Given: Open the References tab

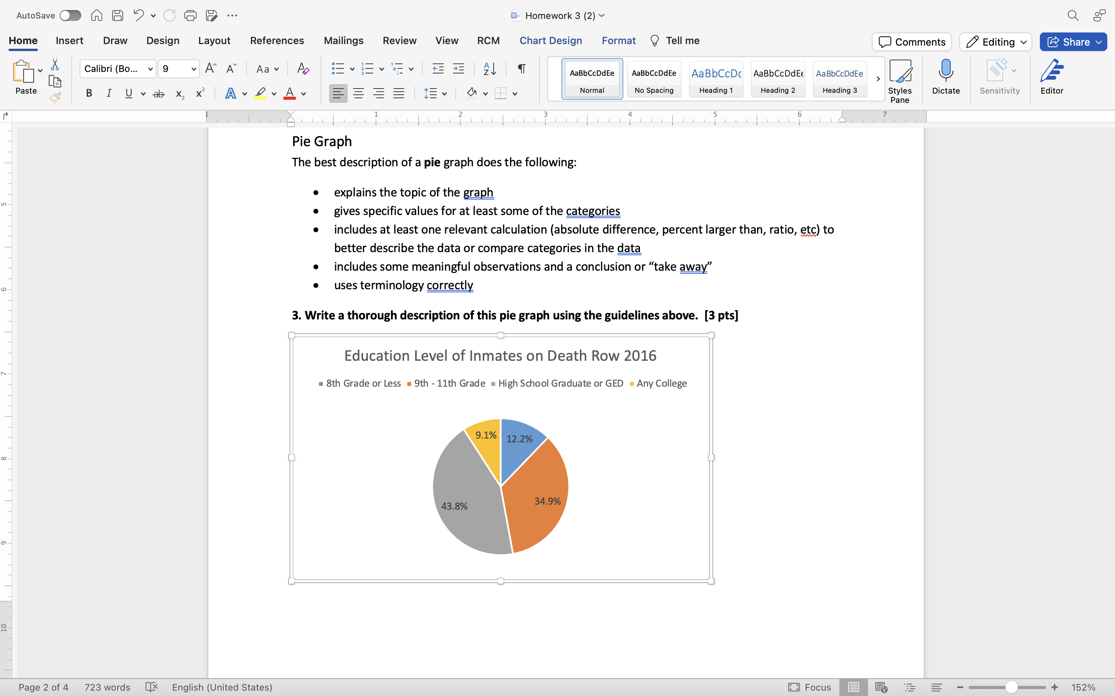Looking at the screenshot, I should click(277, 41).
